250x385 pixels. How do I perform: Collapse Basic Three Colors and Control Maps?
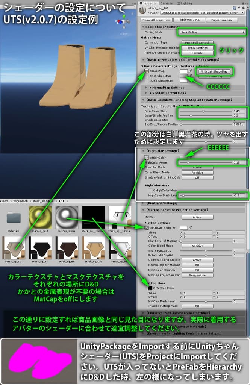[143, 60]
